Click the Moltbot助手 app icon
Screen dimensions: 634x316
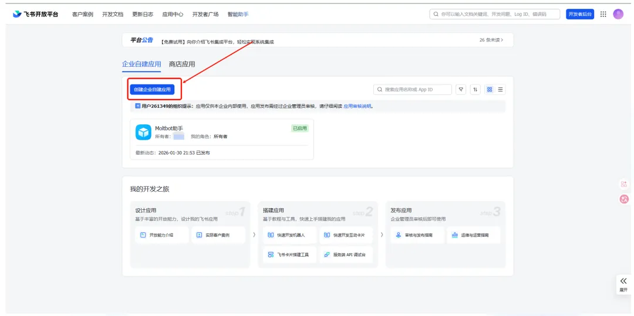pyautogui.click(x=143, y=132)
